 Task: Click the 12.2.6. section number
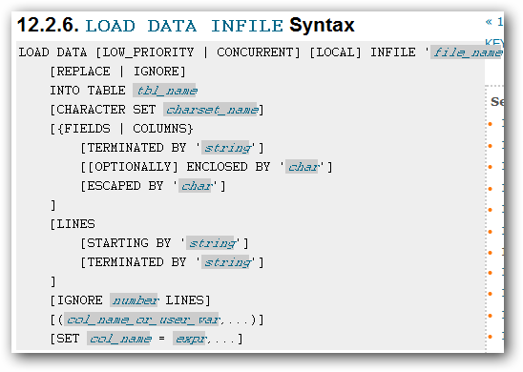tap(48, 25)
